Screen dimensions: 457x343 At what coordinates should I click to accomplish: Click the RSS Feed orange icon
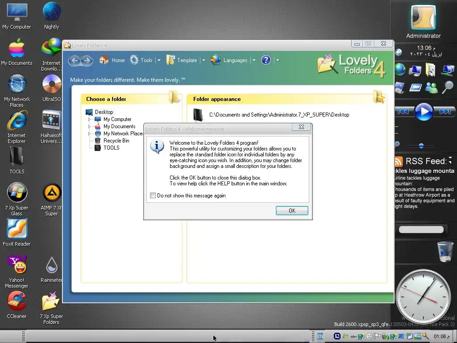point(399,161)
